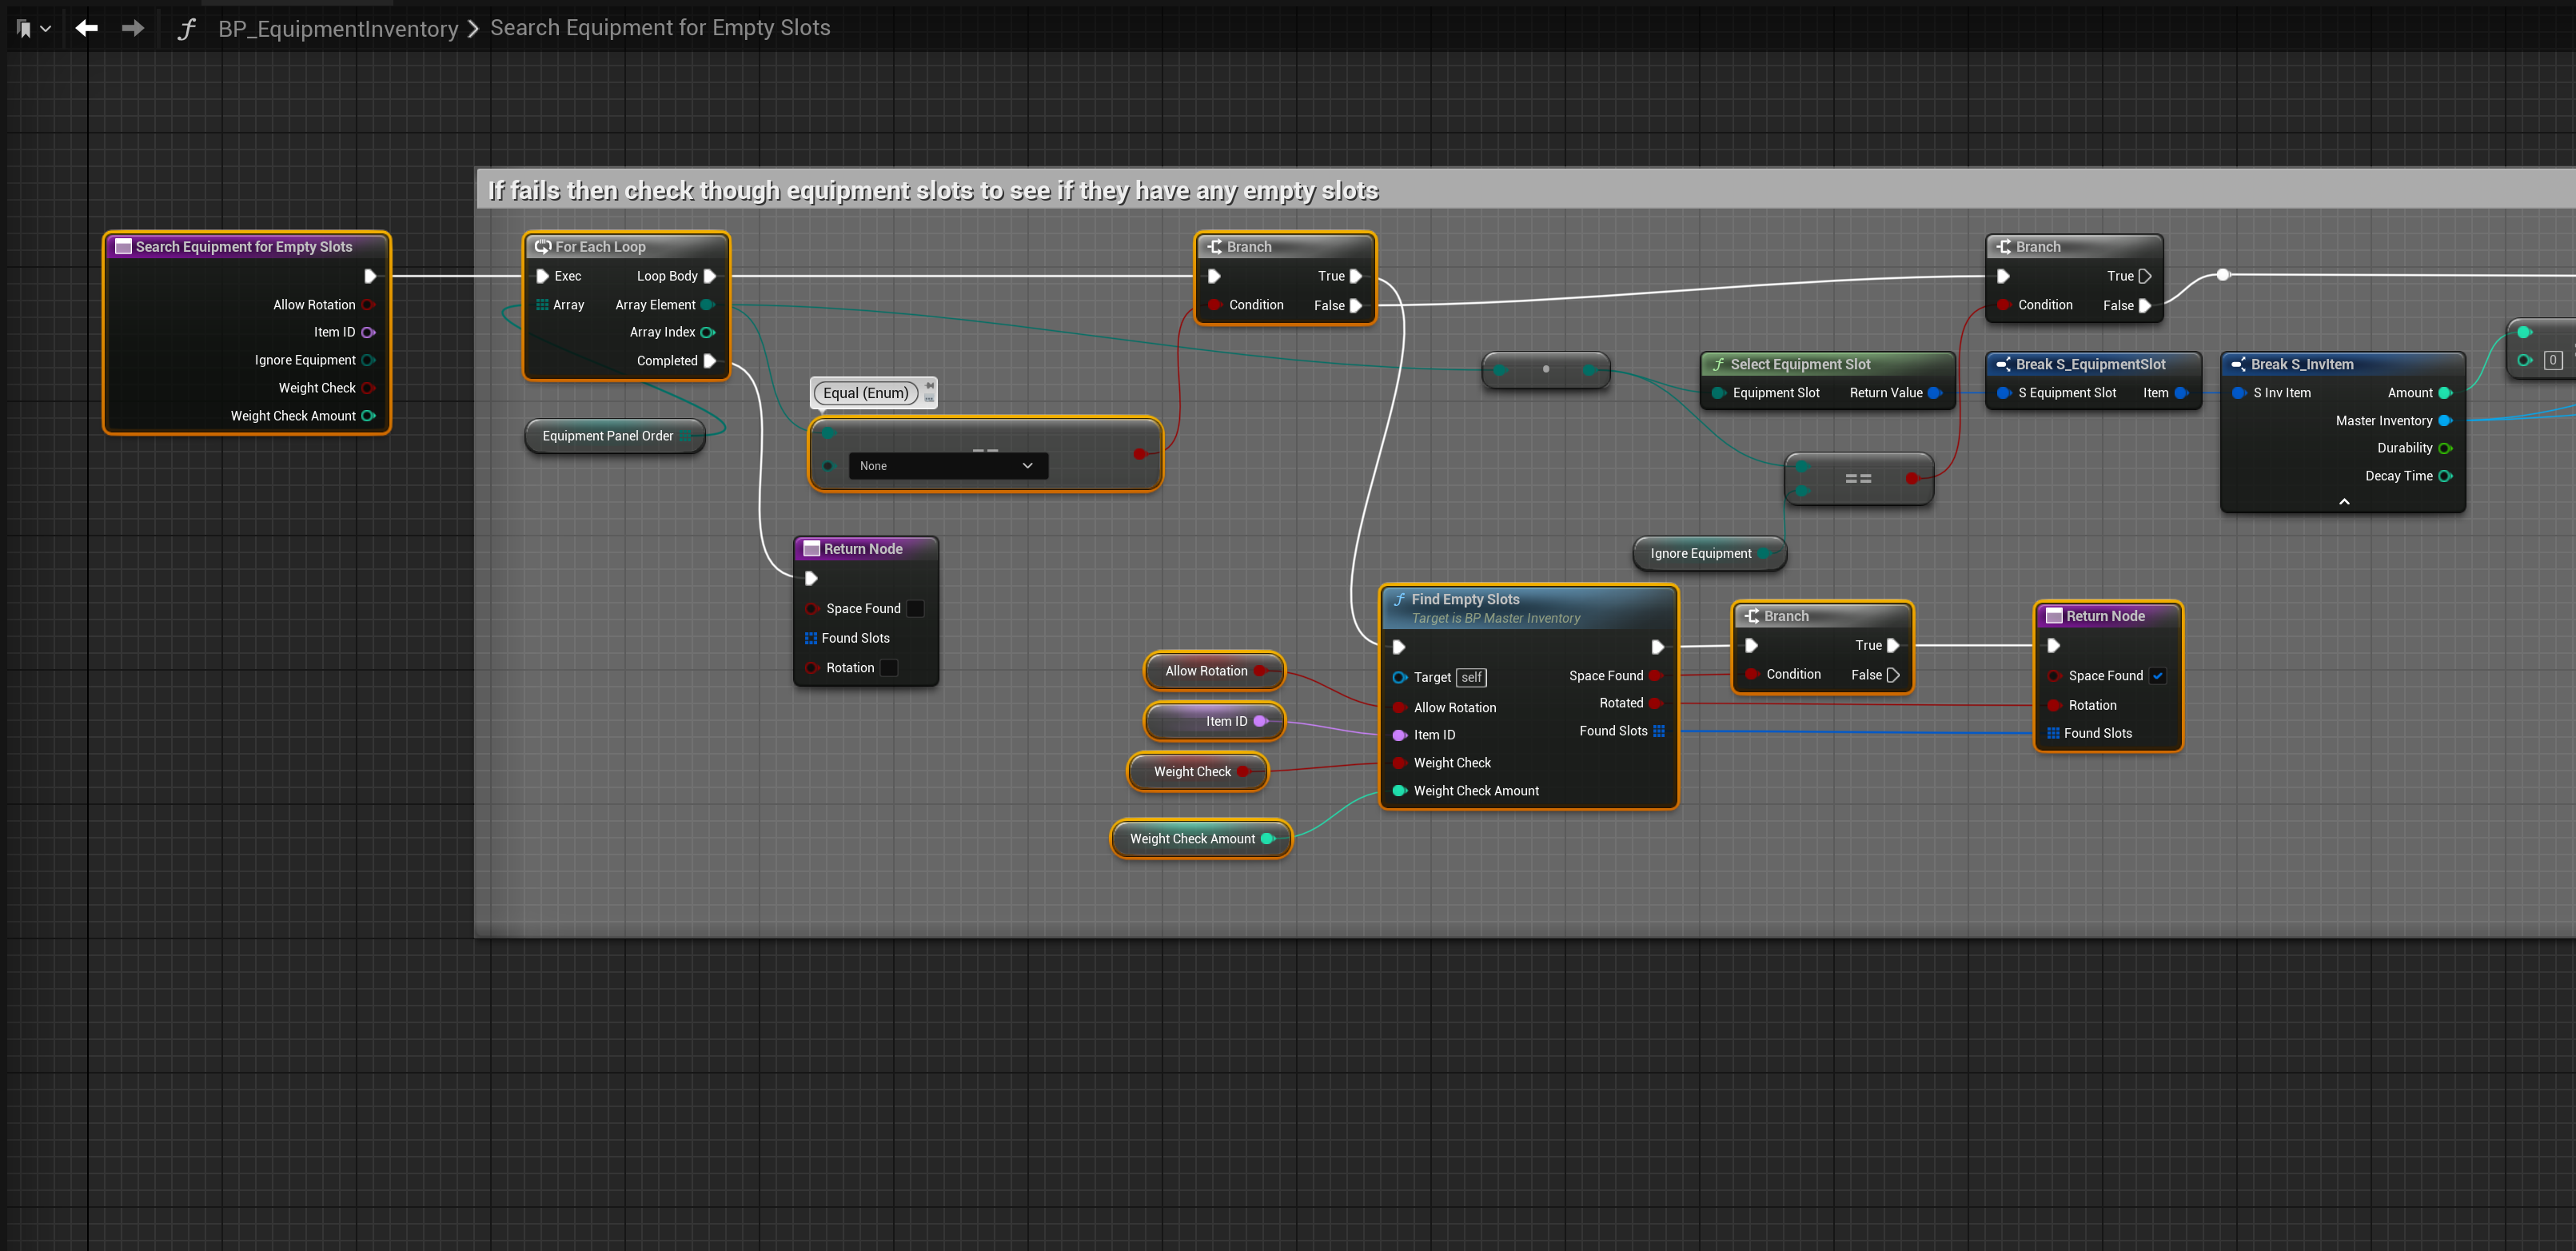
Task: Collapse Break S_InvItem node pins arrow
Action: click(x=2343, y=502)
